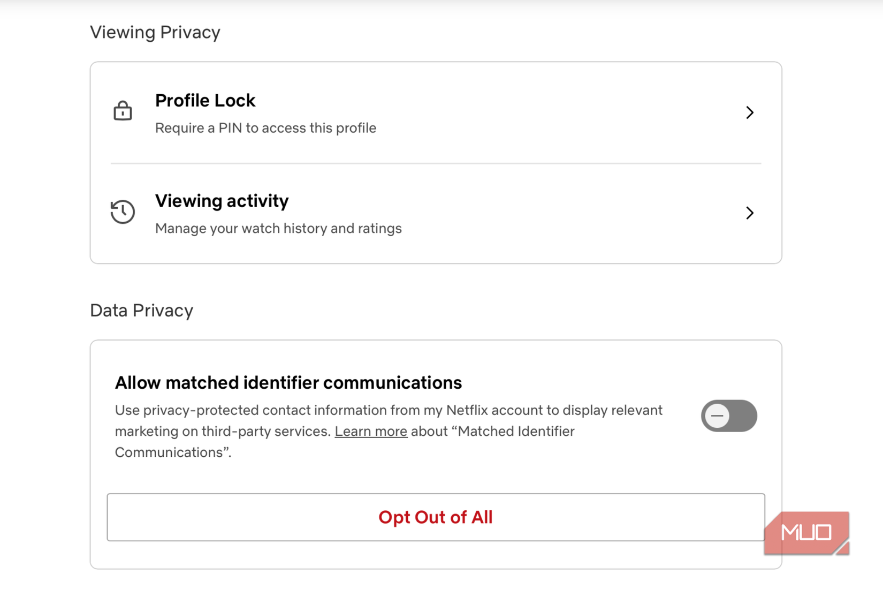Disable the matched identifier communications switch
This screenshot has height=589, width=883.
point(729,416)
